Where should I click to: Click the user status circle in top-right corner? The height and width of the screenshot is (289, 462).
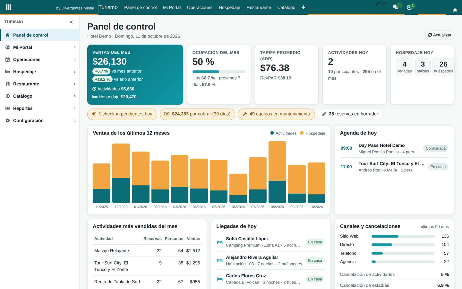point(455,10)
